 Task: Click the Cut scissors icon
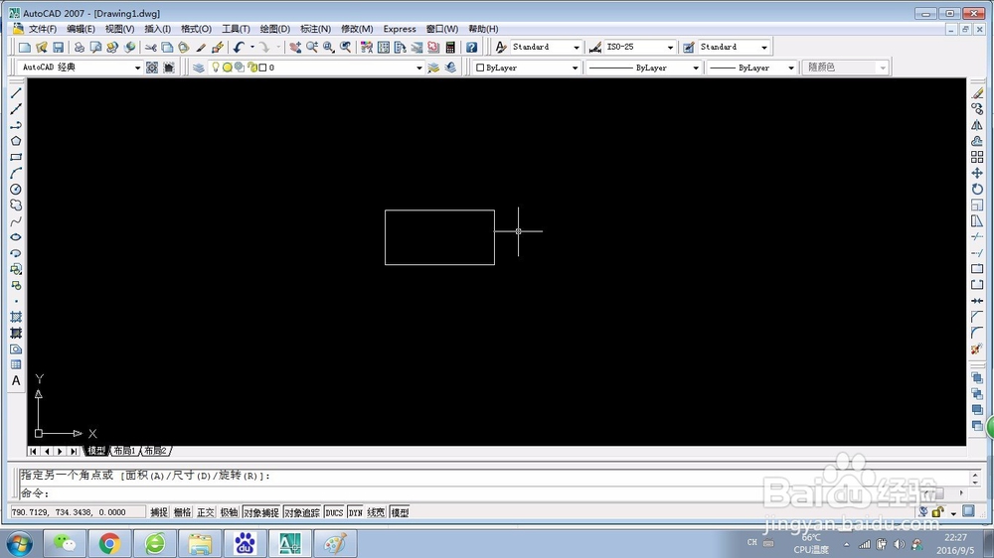pos(150,47)
